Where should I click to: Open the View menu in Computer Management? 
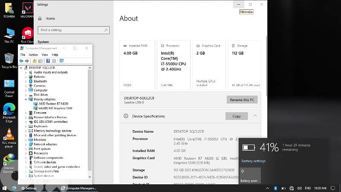click(45, 55)
